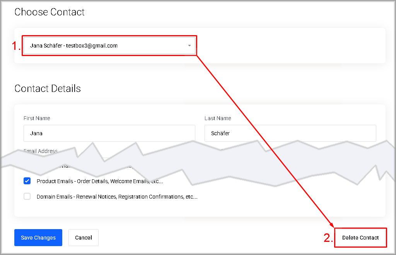Image resolution: width=396 pixels, height=255 pixels.
Task: Click the Email Address label
Action: pyautogui.click(x=40, y=151)
